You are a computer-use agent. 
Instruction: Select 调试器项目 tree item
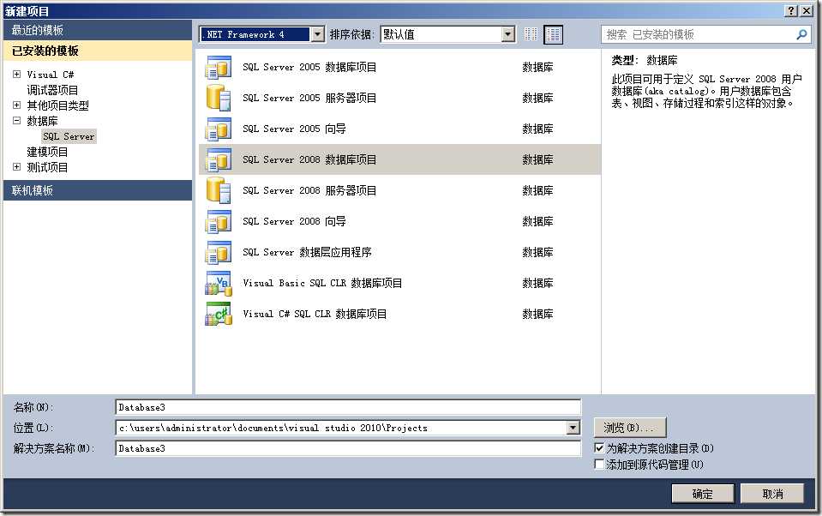tap(52, 90)
